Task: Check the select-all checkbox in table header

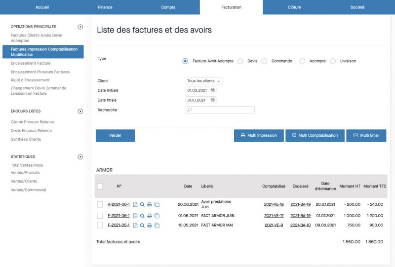Action: 100,186
